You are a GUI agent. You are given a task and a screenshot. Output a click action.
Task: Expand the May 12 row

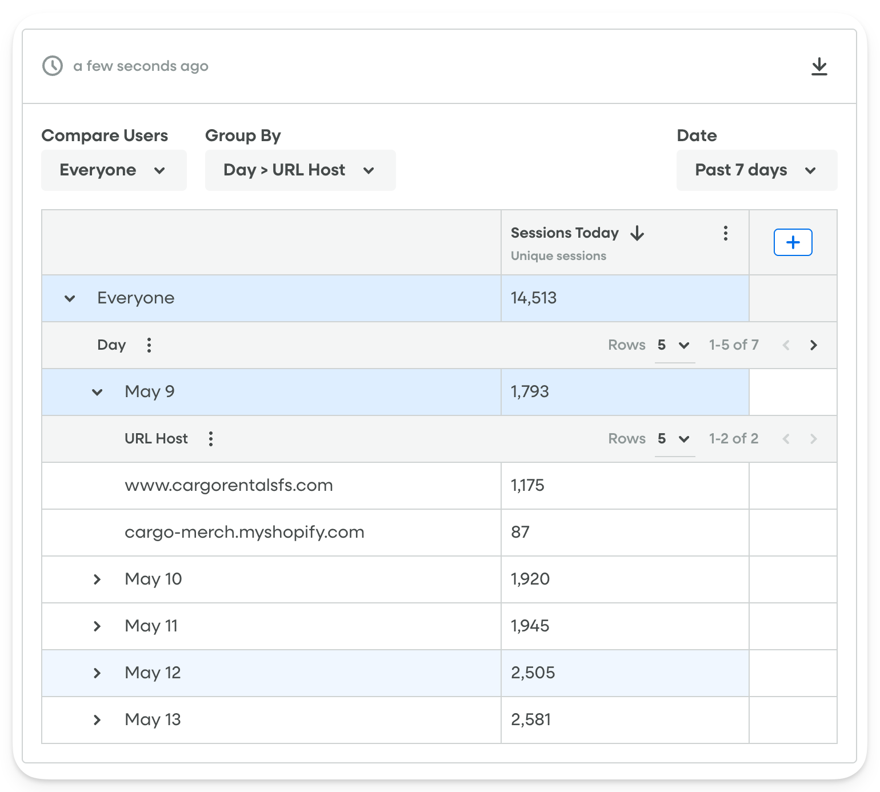97,673
